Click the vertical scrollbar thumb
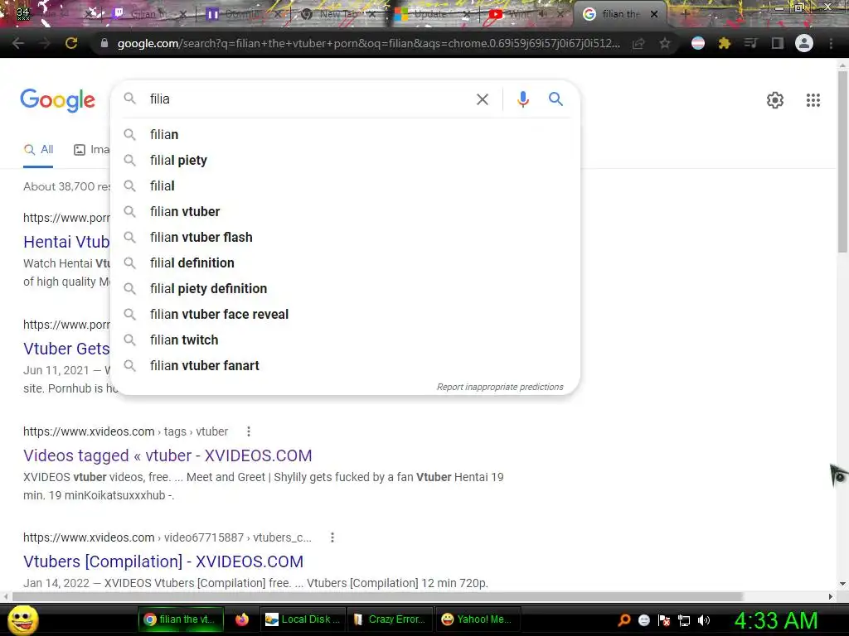Screen dimensions: 849x636 tap(842, 161)
